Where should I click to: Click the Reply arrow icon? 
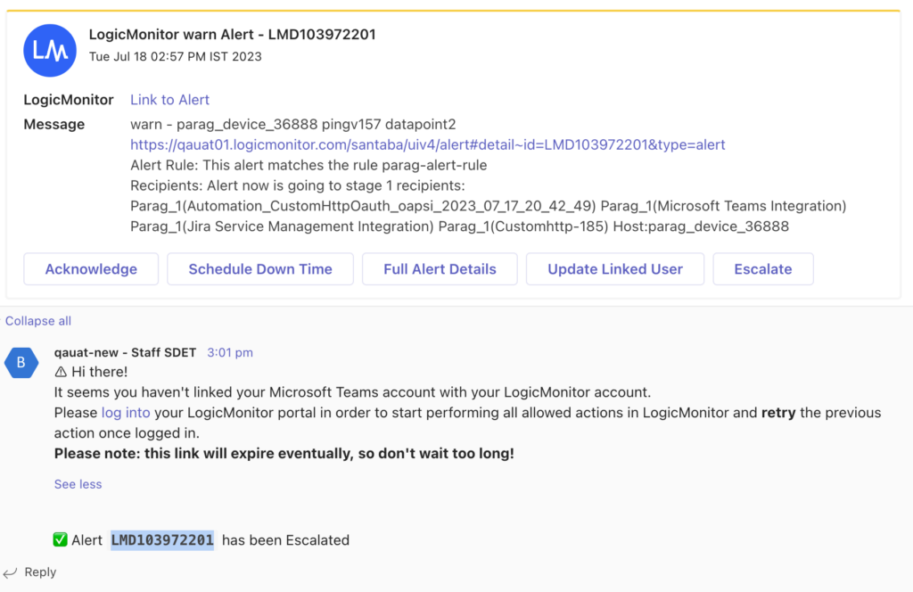(10, 572)
